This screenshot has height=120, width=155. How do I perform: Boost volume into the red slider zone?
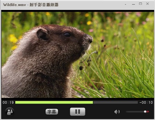click(148, 112)
